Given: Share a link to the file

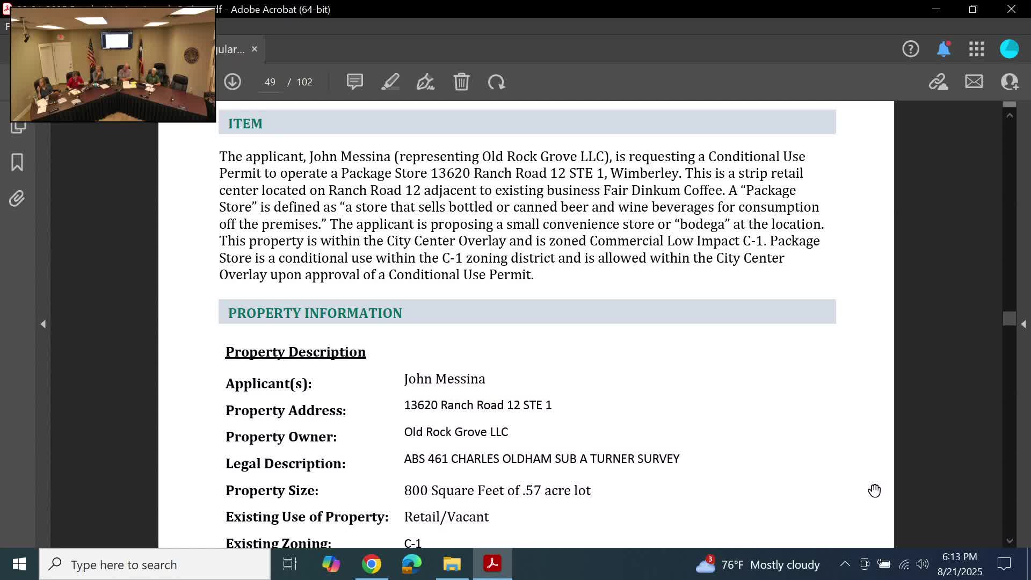Looking at the screenshot, I should click(938, 82).
